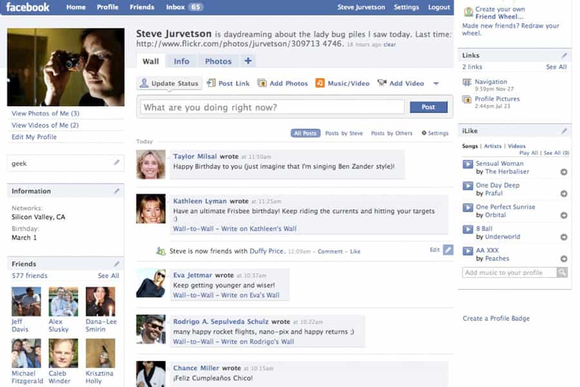Open Jeff Davis friend thumbnail

coord(26,301)
